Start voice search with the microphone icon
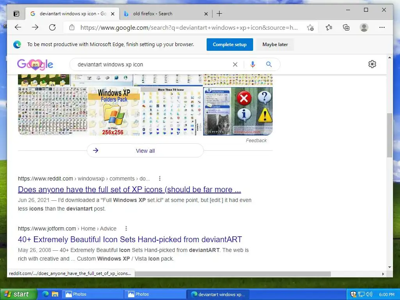The width and height of the screenshot is (400, 300). 253,64
